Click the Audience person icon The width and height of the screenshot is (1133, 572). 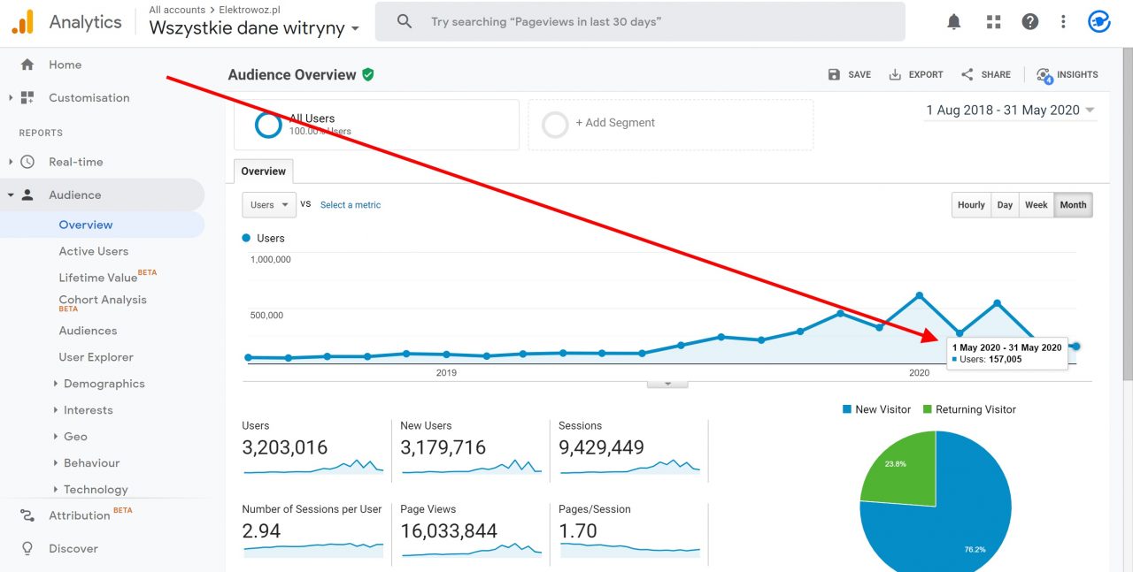[x=27, y=195]
